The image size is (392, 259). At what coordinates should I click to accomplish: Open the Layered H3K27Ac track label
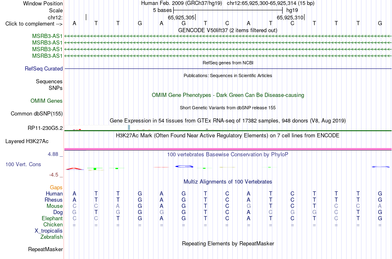[x=27, y=141]
